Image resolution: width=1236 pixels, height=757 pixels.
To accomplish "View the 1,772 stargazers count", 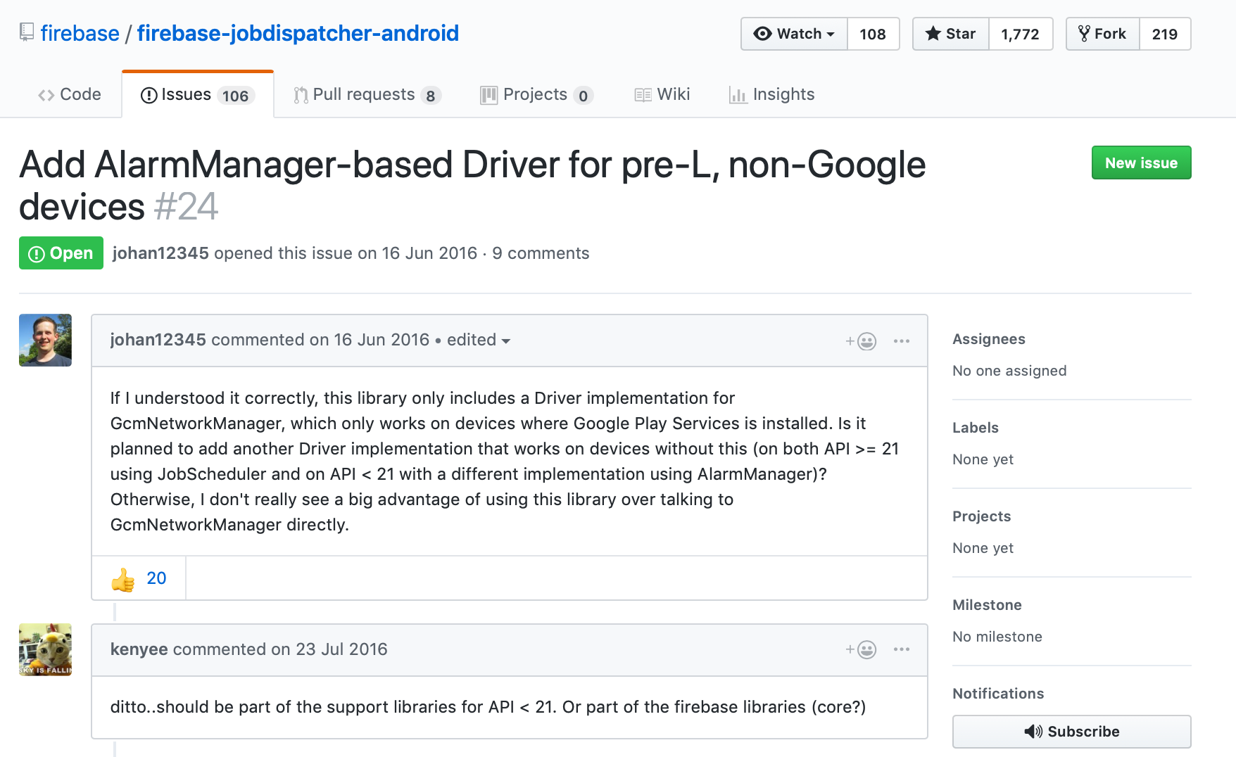I will pyautogui.click(x=1021, y=34).
